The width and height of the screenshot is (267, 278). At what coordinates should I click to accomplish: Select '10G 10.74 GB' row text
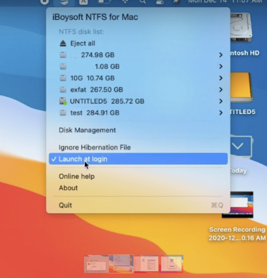click(x=92, y=78)
